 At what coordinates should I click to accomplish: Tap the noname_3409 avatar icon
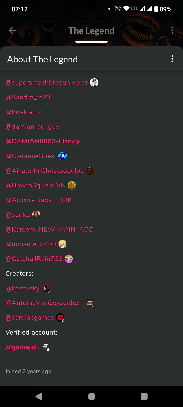(x=62, y=244)
